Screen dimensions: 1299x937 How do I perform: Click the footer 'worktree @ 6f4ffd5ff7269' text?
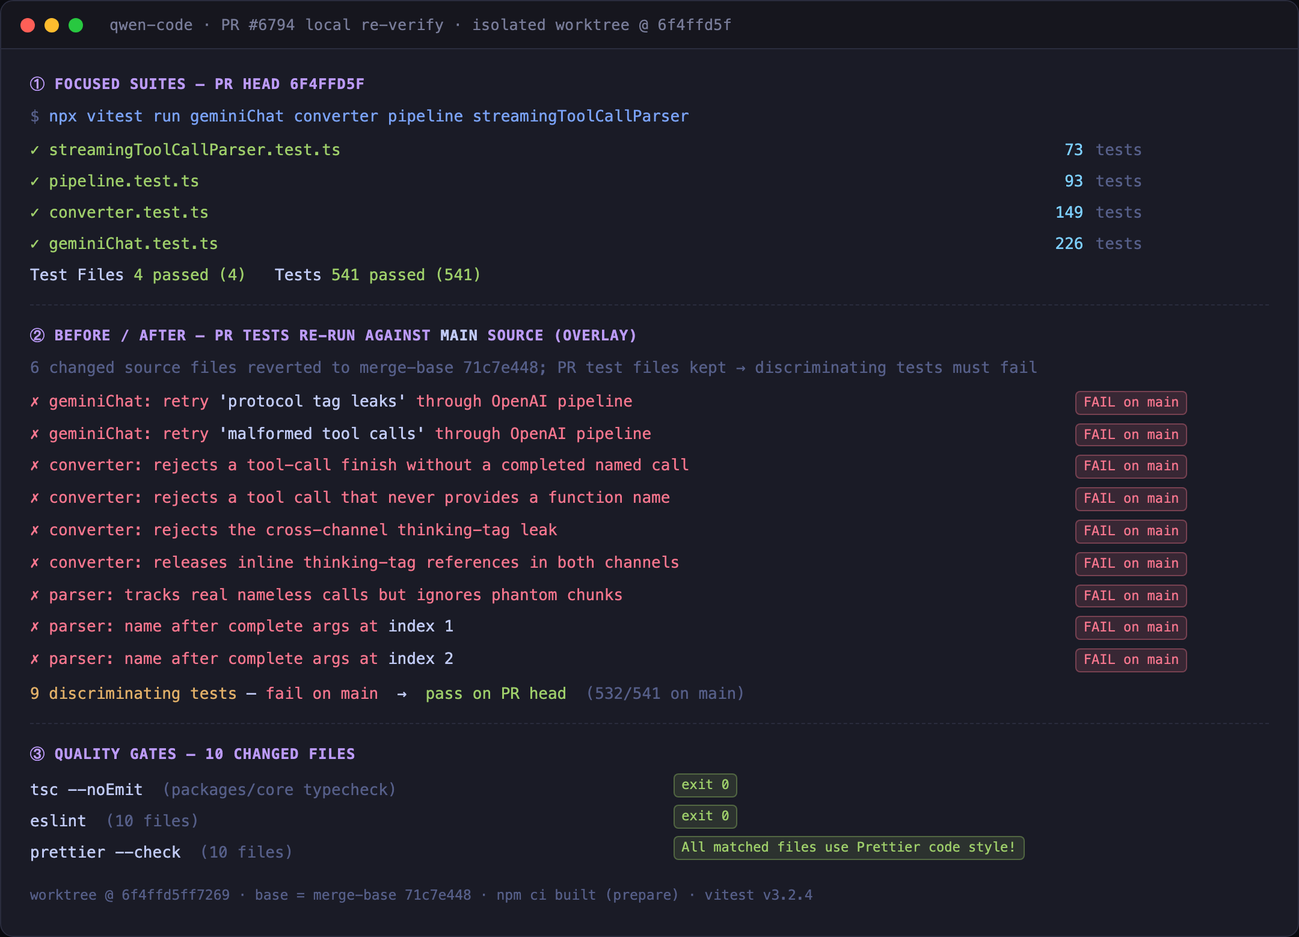pyautogui.click(x=130, y=895)
